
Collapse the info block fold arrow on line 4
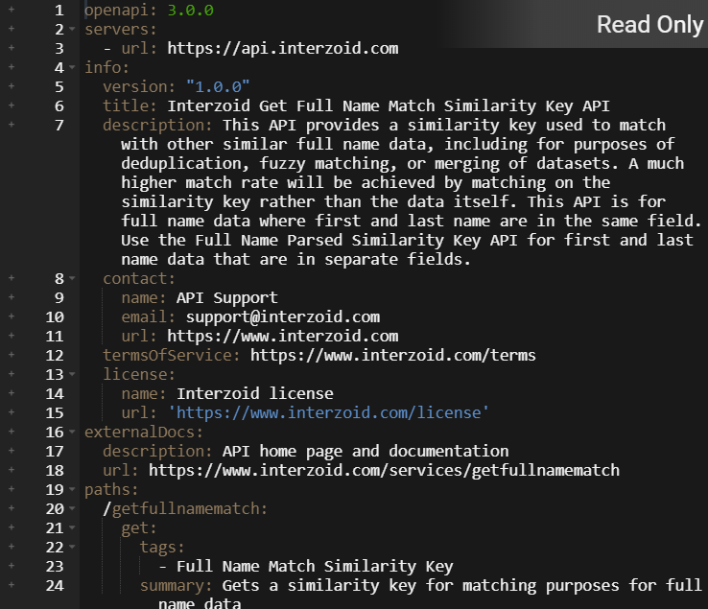point(72,68)
